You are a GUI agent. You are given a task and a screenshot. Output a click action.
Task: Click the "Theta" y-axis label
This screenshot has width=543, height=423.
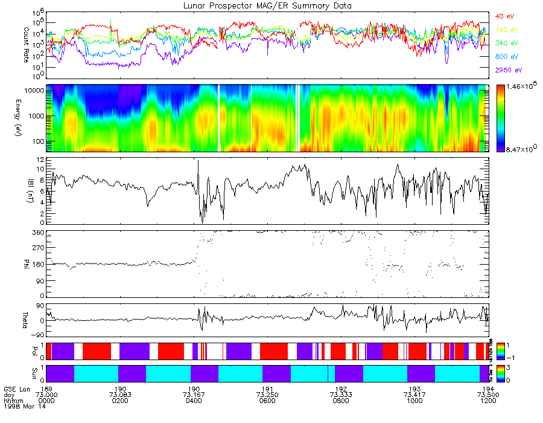pyautogui.click(x=25, y=320)
